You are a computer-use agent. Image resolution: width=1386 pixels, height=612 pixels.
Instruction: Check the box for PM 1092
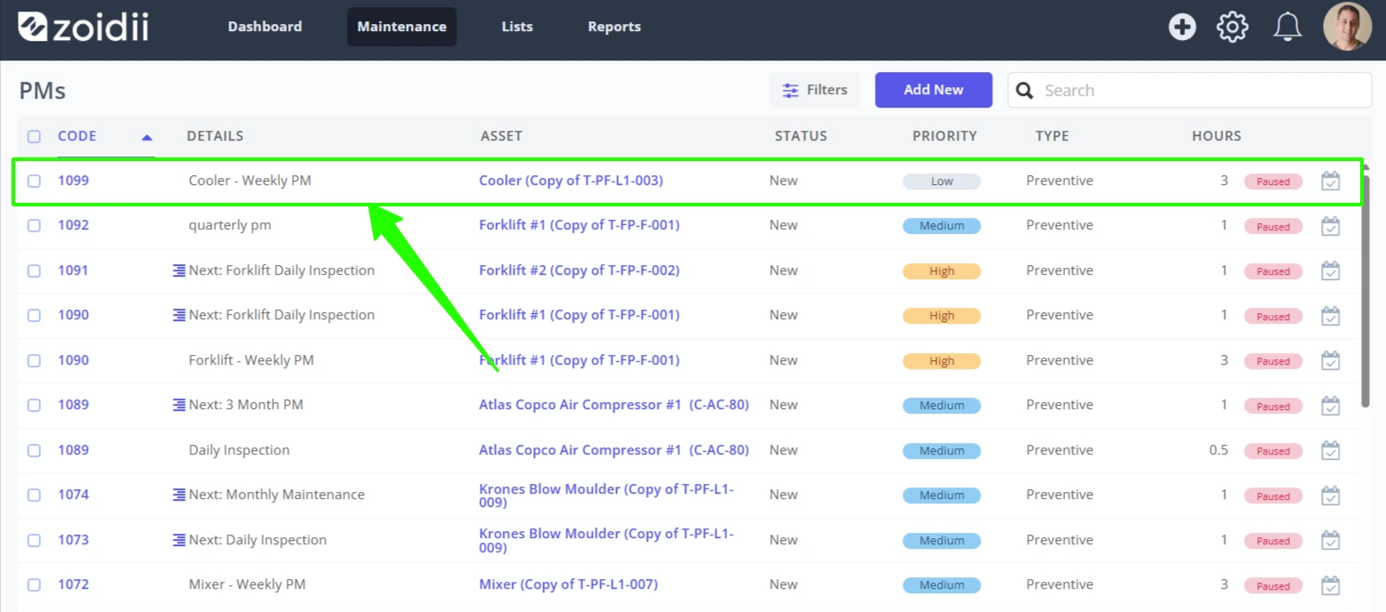click(x=34, y=226)
